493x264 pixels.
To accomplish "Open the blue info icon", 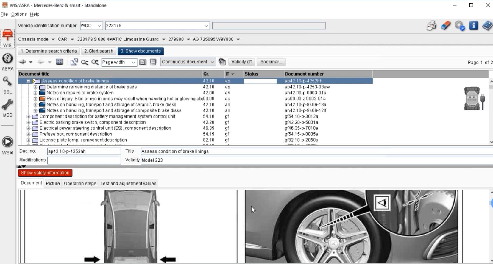I will pos(473,26).
